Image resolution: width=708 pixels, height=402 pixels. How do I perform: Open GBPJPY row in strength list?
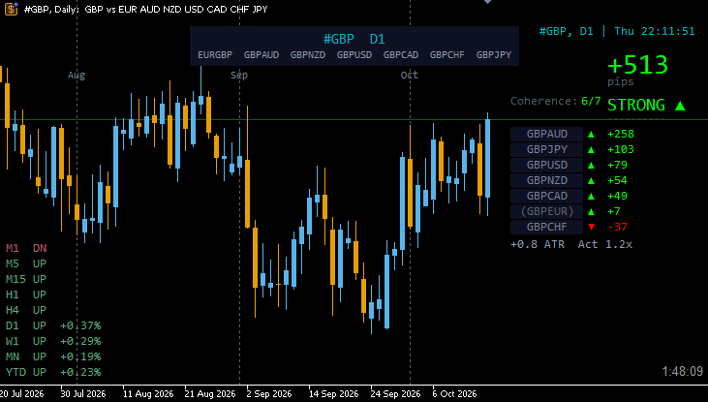(547, 149)
